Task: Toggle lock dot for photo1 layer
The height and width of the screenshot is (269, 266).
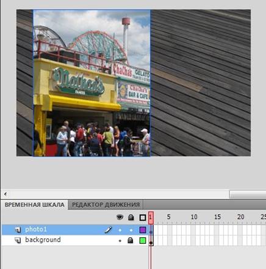Action: tap(131, 230)
